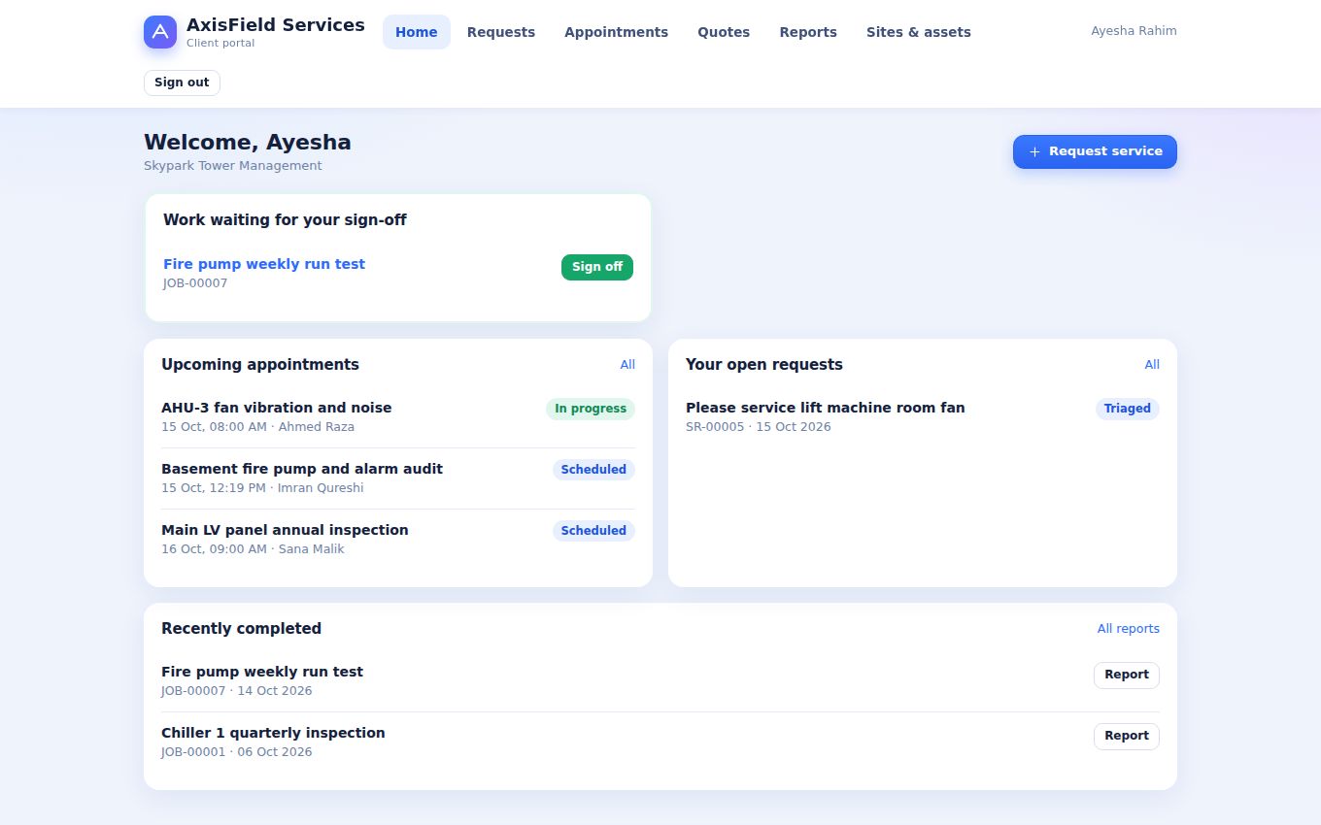Click JOB-00007 · 14 Oct 2026 line
The width and height of the screenshot is (1321, 825).
tap(237, 691)
